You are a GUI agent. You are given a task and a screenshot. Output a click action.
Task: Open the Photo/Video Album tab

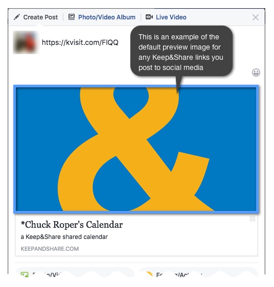(x=102, y=17)
